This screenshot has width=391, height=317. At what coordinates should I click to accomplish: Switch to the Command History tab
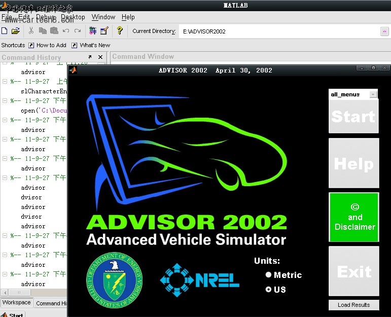point(51,303)
